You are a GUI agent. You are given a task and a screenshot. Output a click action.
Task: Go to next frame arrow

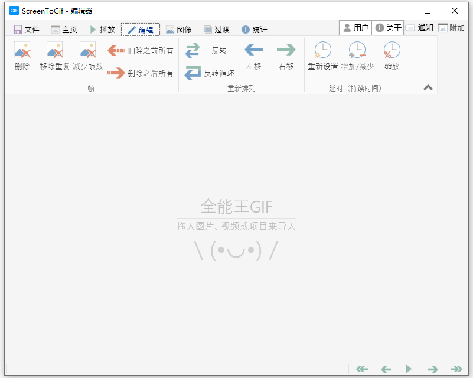point(433,369)
